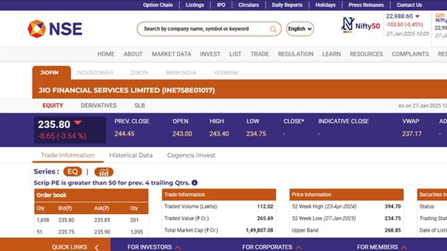Switch to the Derivatives tab

tap(99, 106)
